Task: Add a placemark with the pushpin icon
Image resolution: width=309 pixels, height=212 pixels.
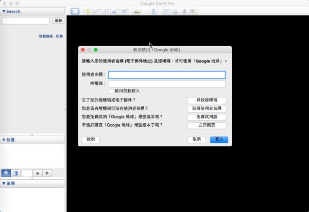Action: click(x=88, y=11)
